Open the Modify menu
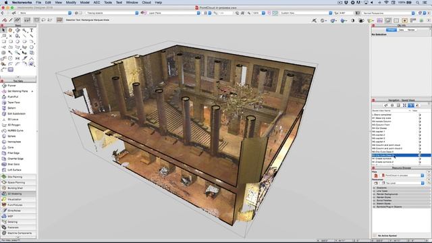The height and width of the screenshot is (243, 432). pos(71,3)
